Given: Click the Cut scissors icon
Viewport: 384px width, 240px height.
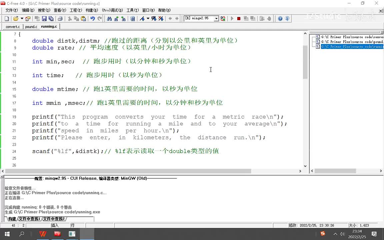Looking at the screenshot, I should [70, 19].
